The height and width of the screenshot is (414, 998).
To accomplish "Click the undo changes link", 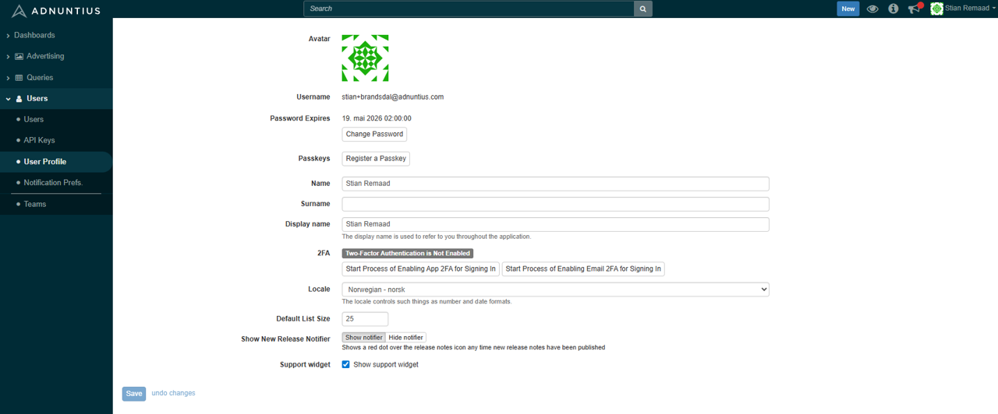I will (173, 393).
